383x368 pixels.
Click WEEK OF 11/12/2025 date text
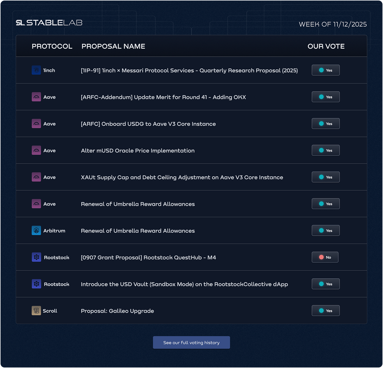(333, 24)
